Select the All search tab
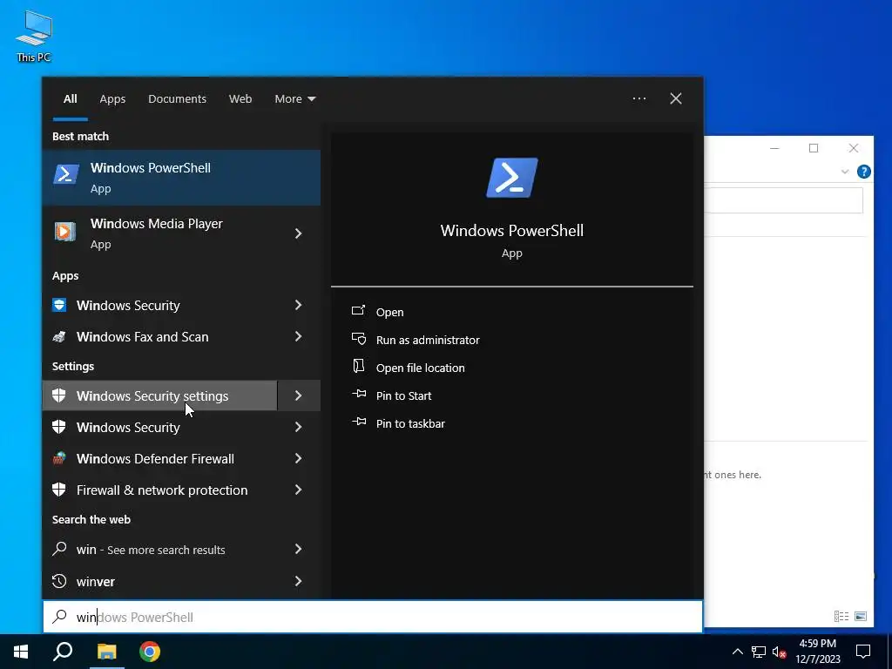 (70, 98)
